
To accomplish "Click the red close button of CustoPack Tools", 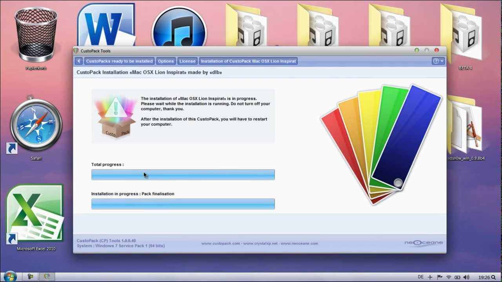I will pos(437,50).
